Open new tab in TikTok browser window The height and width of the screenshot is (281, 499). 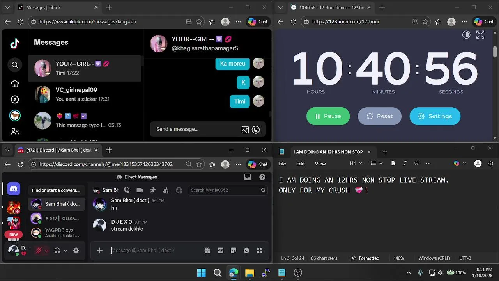tap(109, 7)
